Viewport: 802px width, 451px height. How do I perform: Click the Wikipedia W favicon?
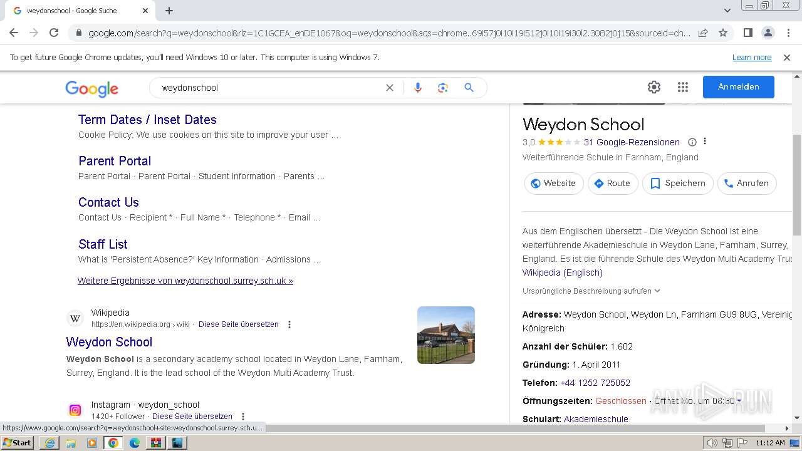click(x=75, y=318)
